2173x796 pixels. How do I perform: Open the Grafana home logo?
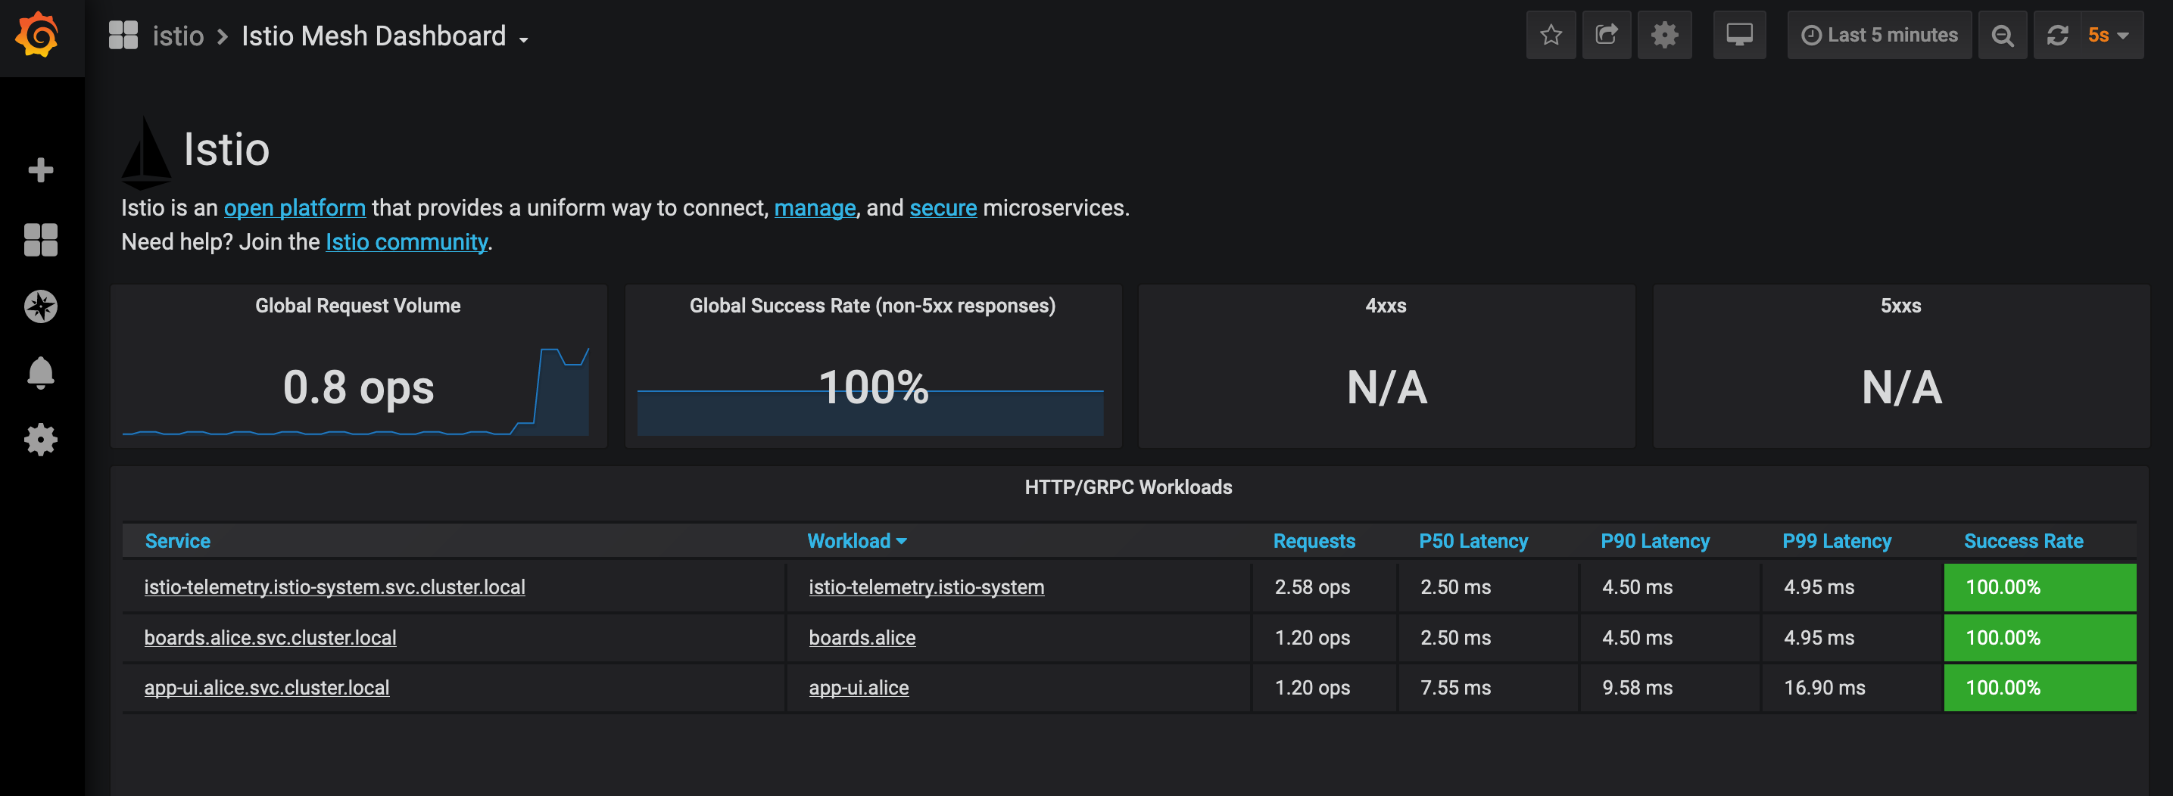point(39,36)
